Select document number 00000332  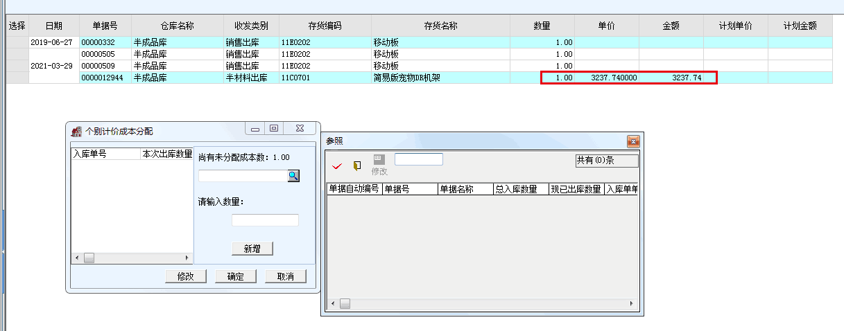tap(105, 42)
